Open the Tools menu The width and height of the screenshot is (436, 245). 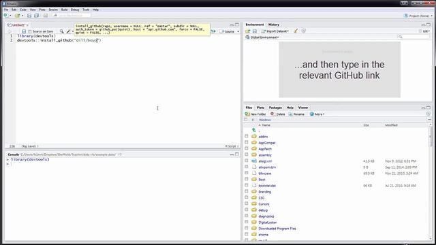(86, 10)
